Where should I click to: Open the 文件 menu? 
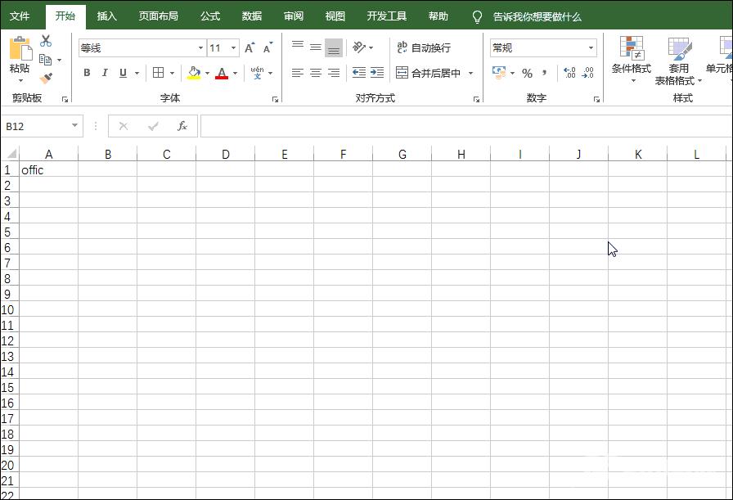19,16
